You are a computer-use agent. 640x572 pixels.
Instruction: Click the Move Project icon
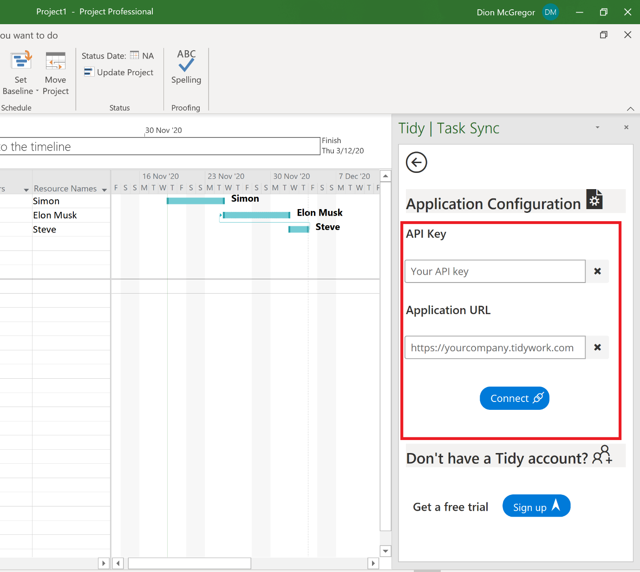(x=55, y=61)
